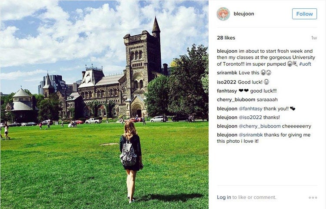The width and height of the screenshot is (326, 209).
Task: Click Log in to like or comment
Action: click(x=224, y=197)
